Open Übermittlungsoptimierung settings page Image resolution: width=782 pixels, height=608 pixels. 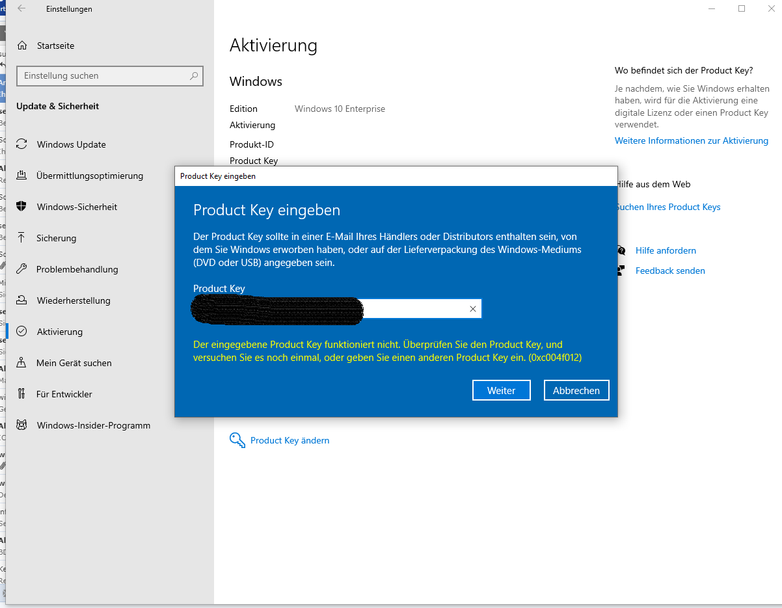tap(90, 176)
